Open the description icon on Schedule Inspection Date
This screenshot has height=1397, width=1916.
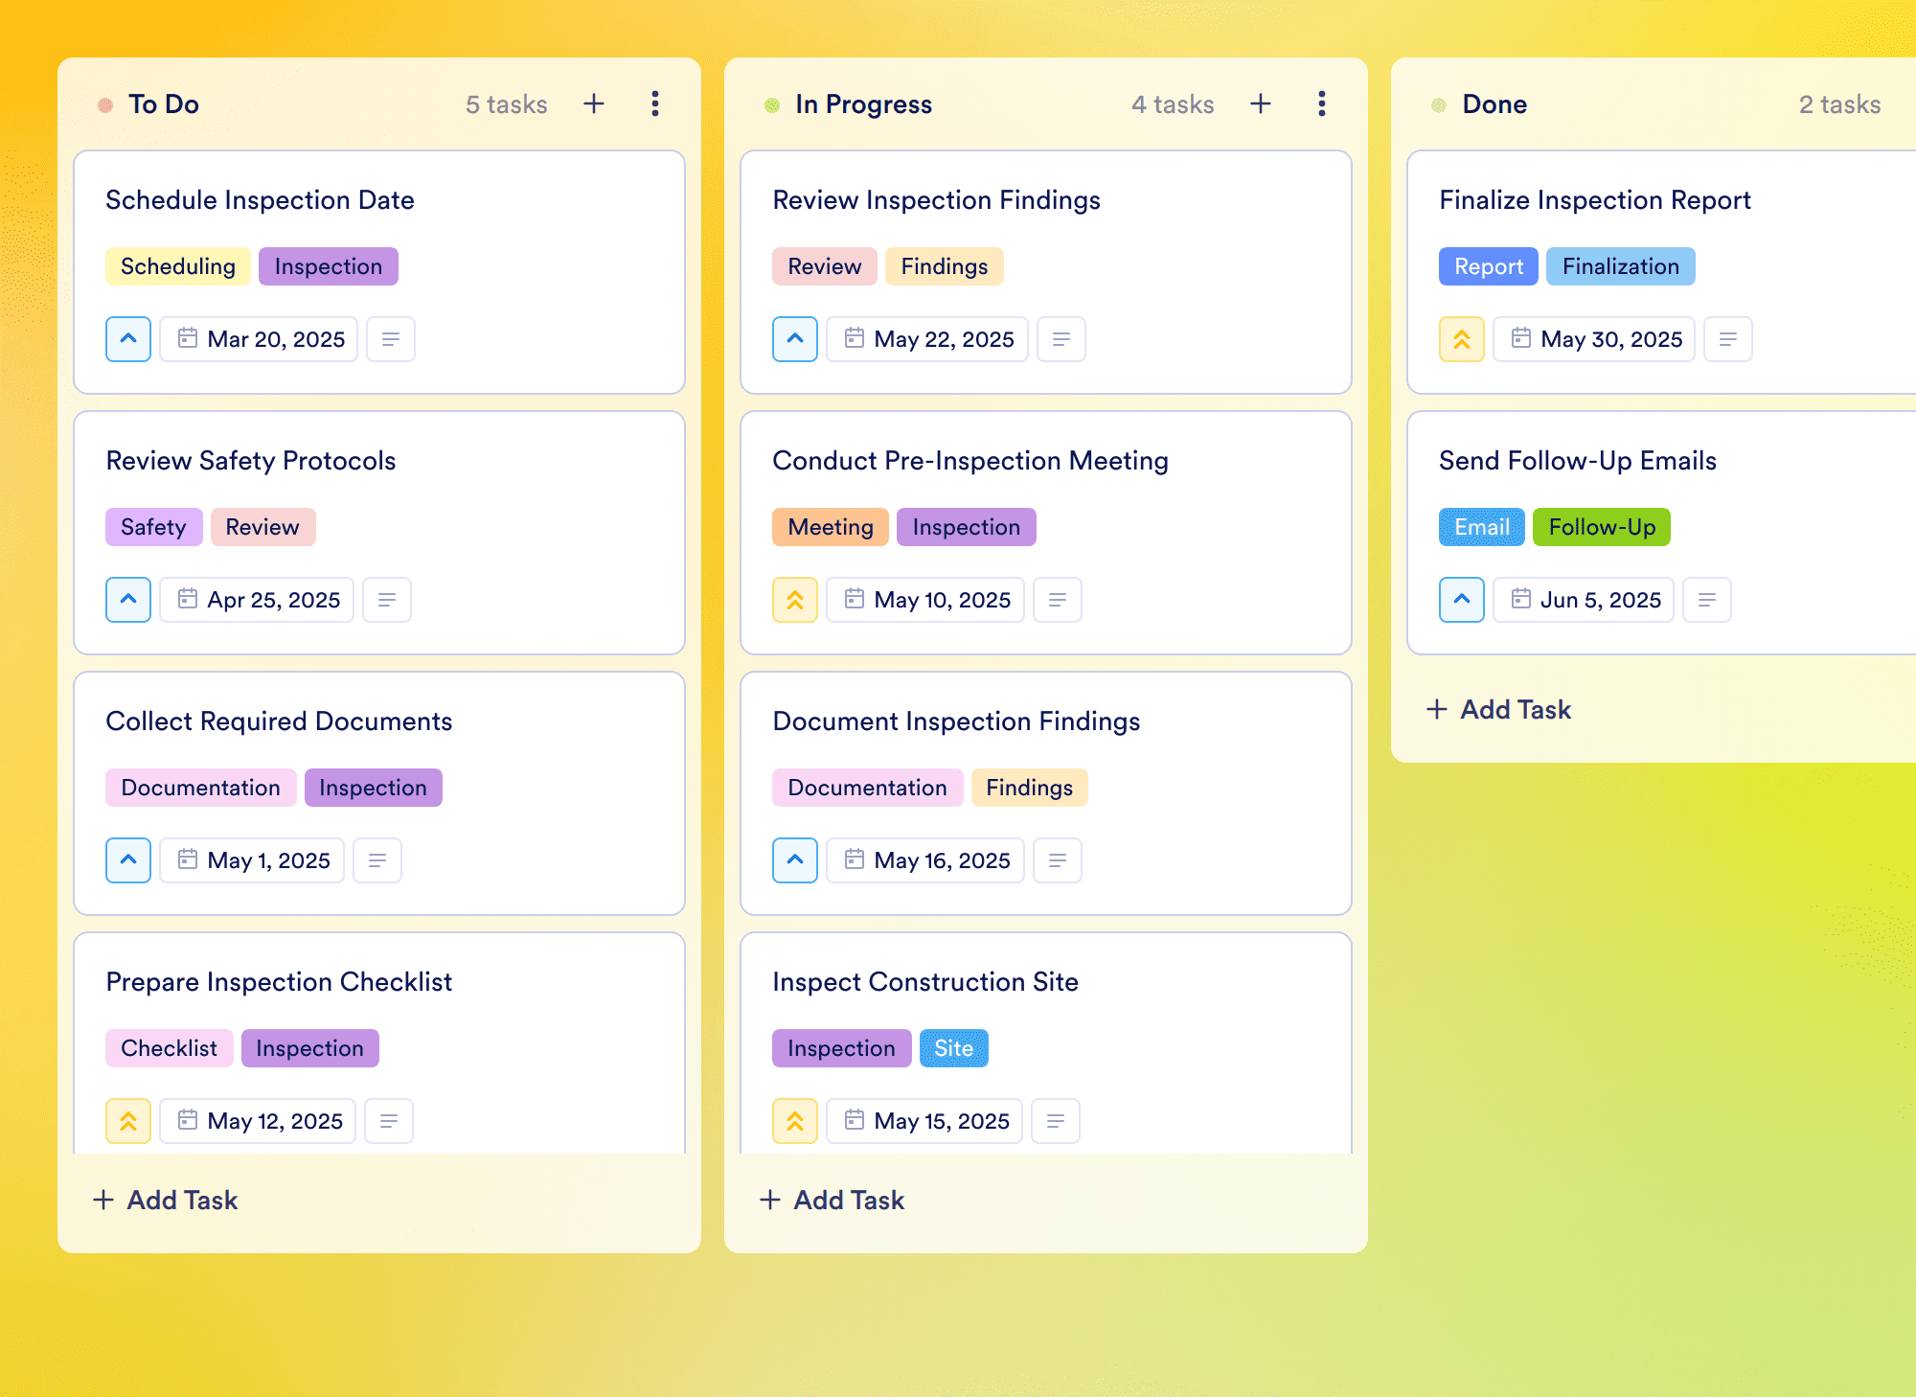pyautogui.click(x=391, y=339)
